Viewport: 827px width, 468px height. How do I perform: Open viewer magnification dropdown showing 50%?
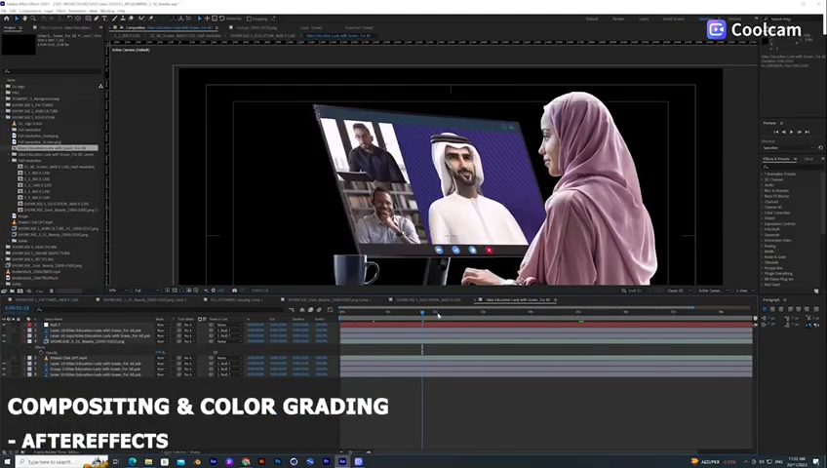click(118, 291)
